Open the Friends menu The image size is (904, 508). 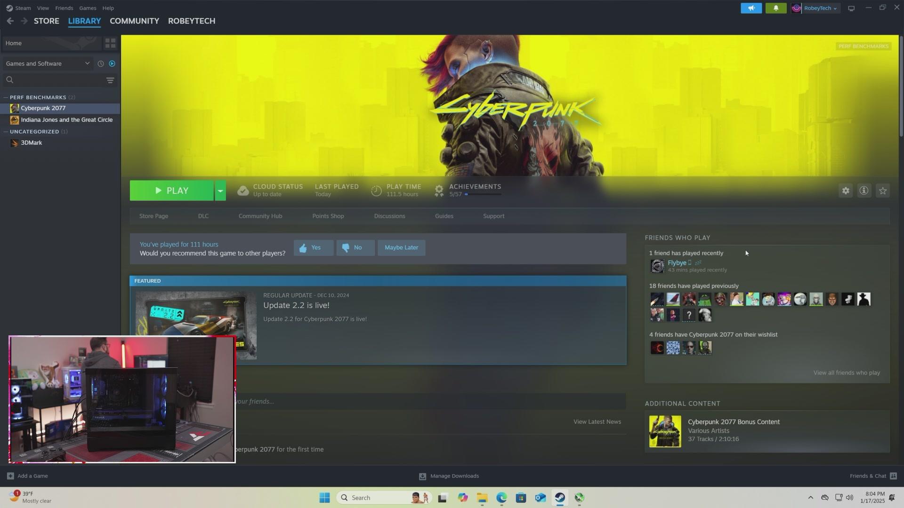[64, 8]
